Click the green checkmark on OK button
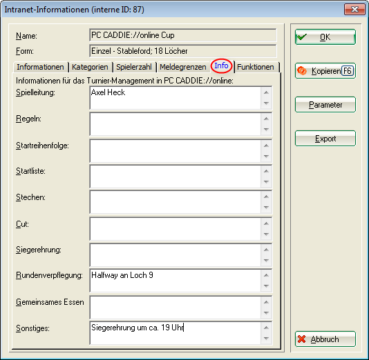The image size is (369, 360). (x=302, y=37)
